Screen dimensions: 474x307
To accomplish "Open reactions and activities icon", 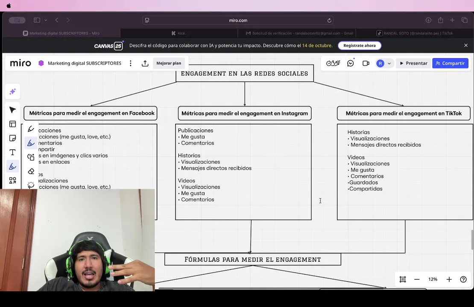I will [333, 63].
